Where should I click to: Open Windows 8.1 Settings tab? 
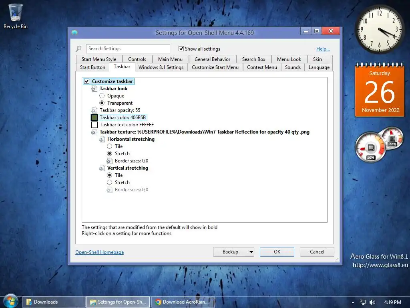coord(161,67)
